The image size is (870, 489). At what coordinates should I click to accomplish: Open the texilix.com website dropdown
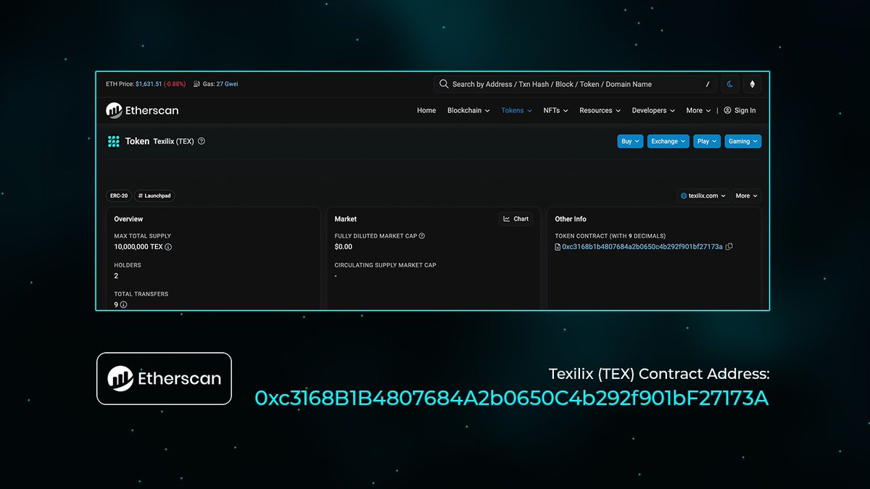click(x=703, y=196)
